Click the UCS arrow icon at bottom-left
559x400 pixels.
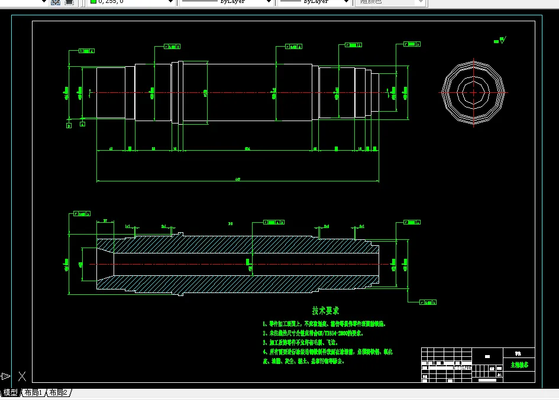click(x=5, y=376)
